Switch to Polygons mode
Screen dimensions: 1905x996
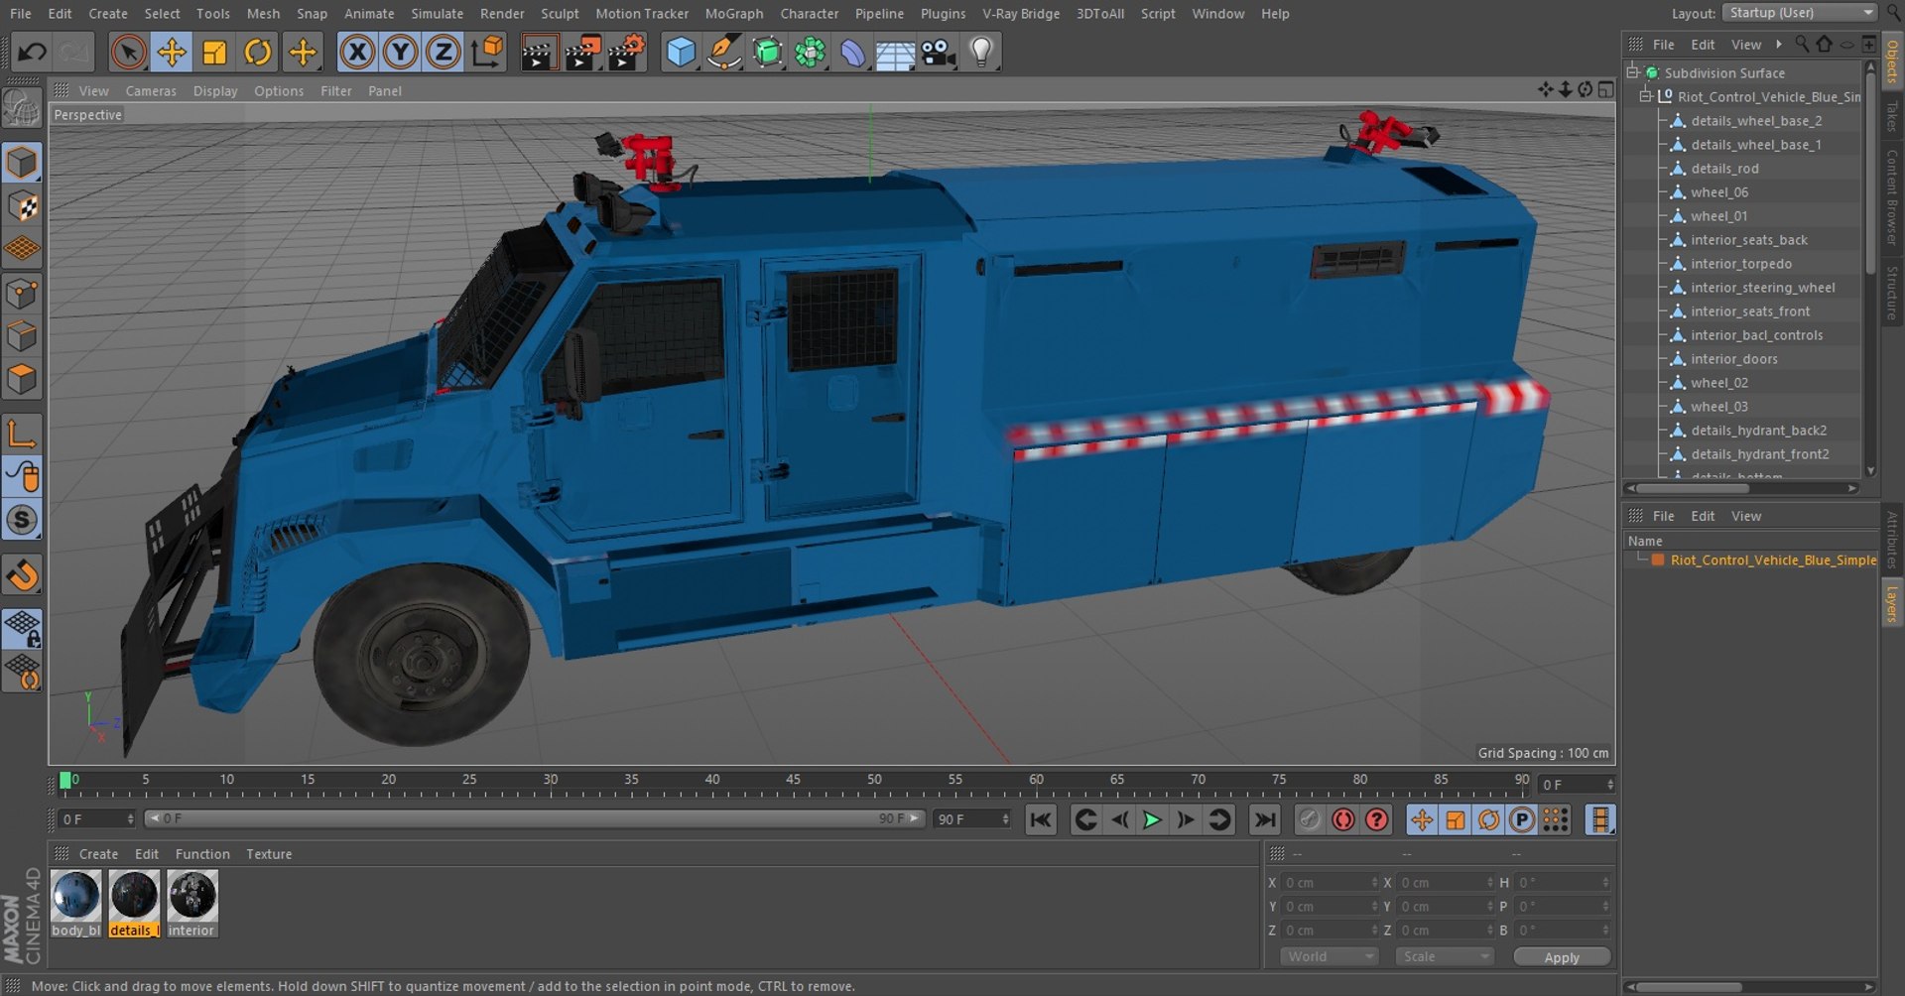22,380
